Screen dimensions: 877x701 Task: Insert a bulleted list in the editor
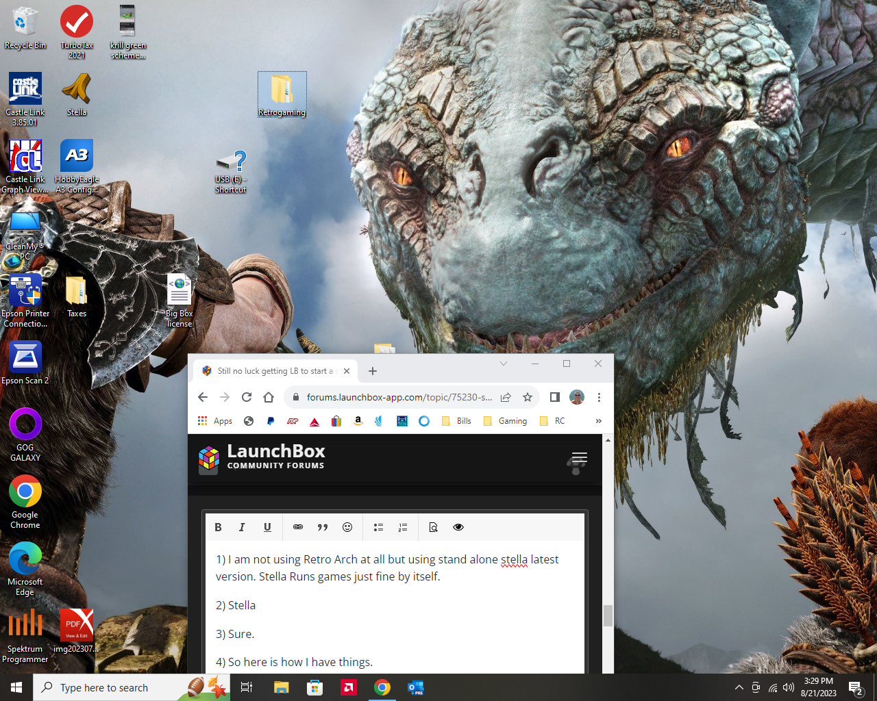click(x=378, y=527)
